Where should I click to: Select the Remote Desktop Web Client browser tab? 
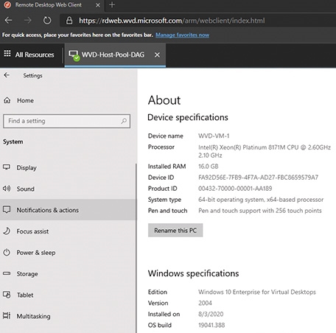click(x=52, y=5)
